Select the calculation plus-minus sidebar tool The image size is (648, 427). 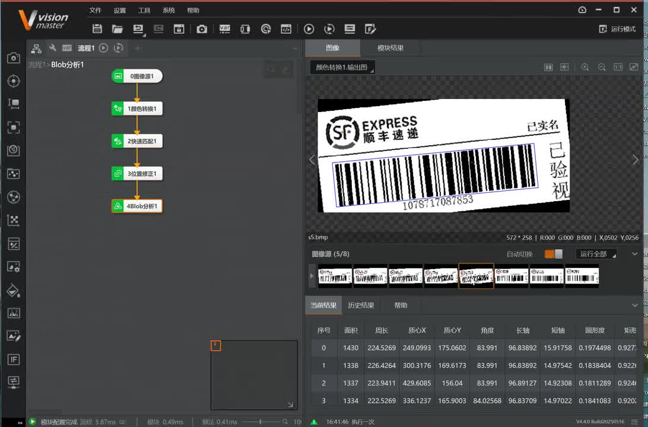coord(13,244)
